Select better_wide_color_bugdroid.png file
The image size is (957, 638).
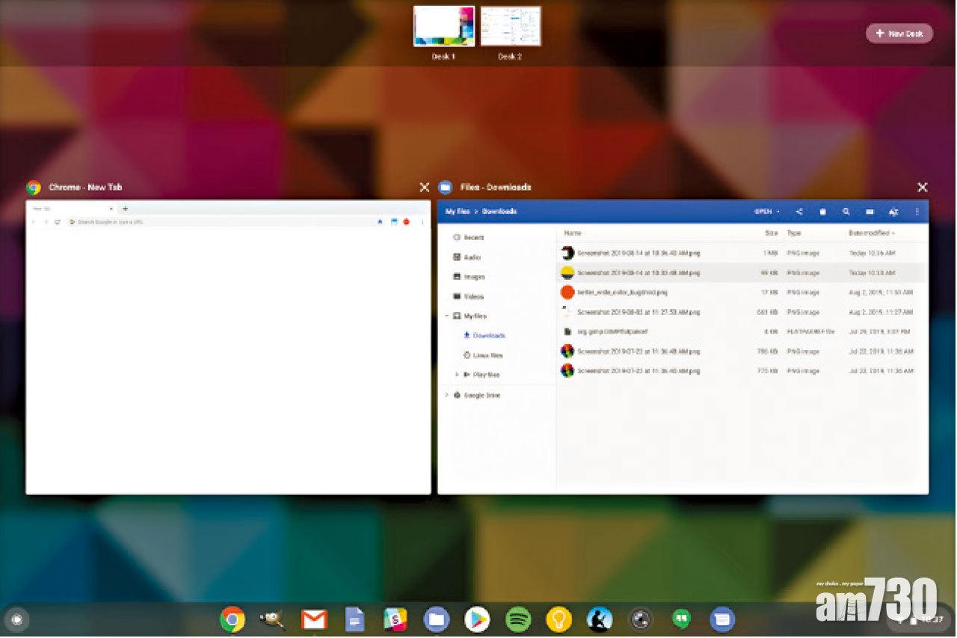pos(622,292)
